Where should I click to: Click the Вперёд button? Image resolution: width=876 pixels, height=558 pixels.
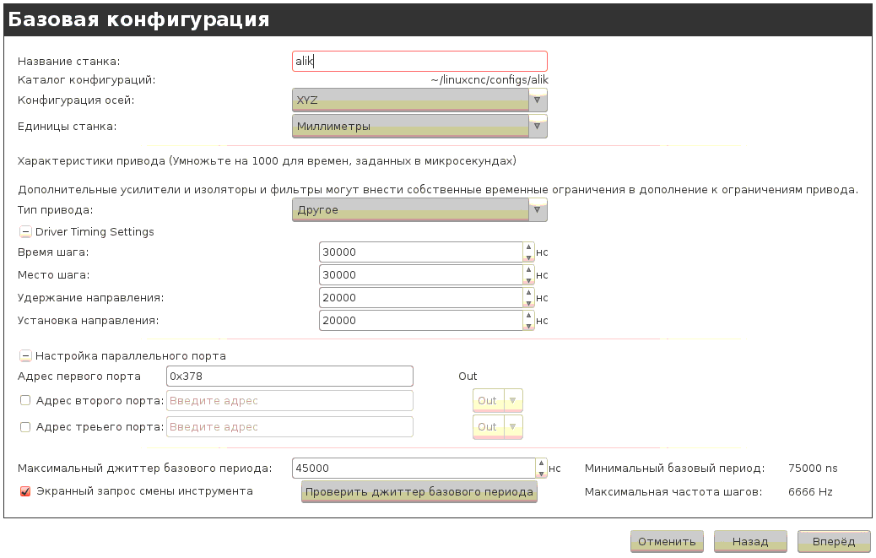[834, 542]
